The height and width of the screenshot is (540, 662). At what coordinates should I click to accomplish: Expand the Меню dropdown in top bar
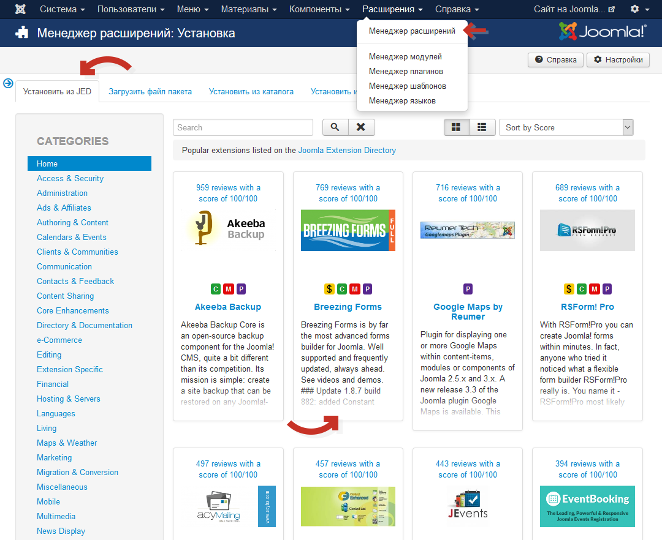coord(192,9)
